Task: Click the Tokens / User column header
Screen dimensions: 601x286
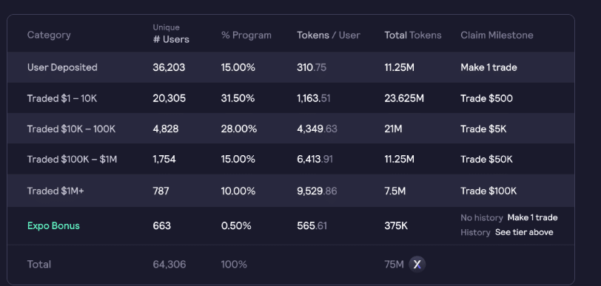Action: coord(329,35)
